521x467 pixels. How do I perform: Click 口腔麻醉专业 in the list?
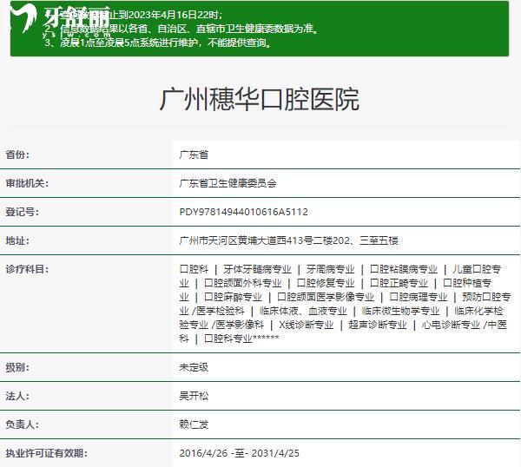pyautogui.click(x=233, y=297)
